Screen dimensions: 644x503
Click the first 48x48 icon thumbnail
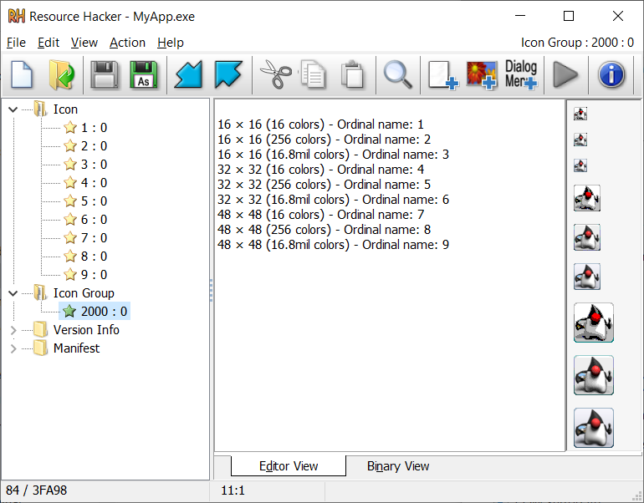coord(594,323)
